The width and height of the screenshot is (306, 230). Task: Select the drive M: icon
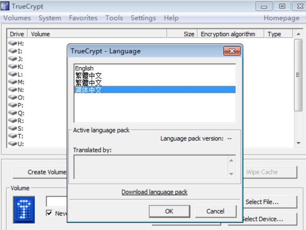coord(13,82)
